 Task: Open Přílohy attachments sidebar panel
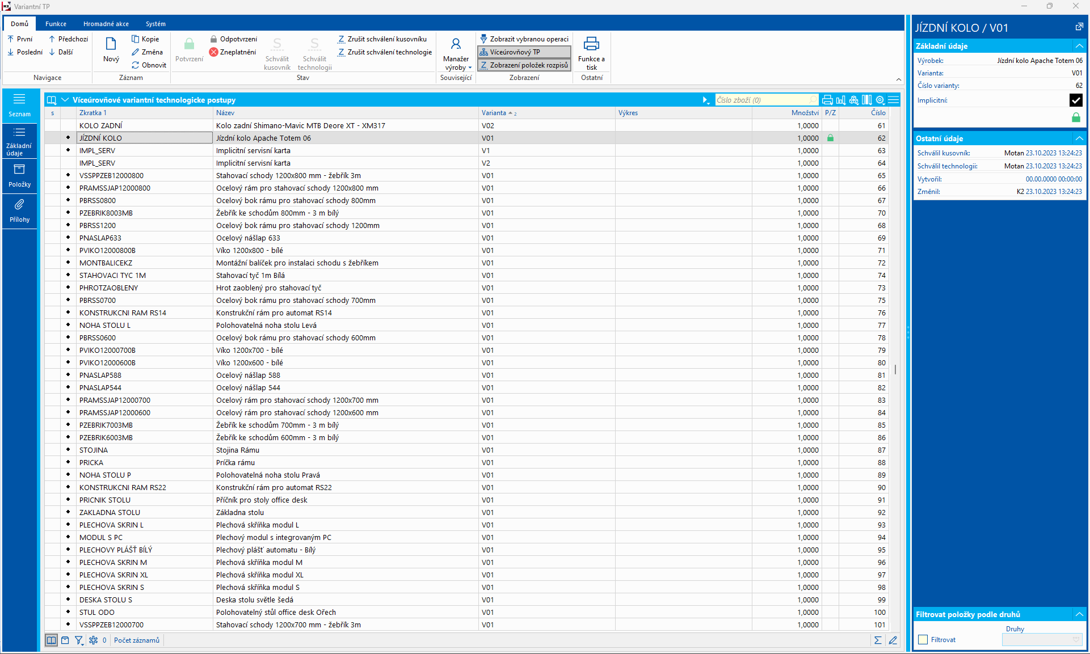(19, 210)
